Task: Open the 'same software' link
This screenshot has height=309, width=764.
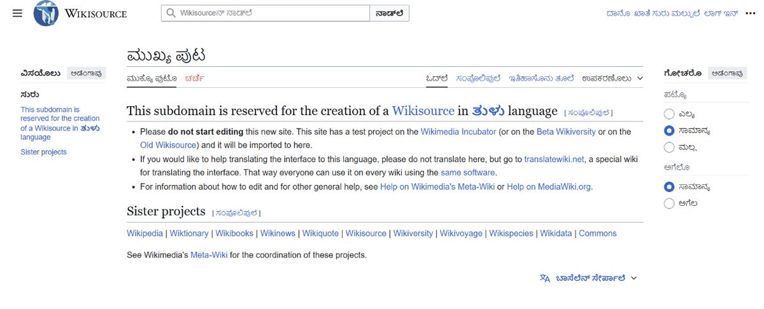Action: click(x=468, y=172)
